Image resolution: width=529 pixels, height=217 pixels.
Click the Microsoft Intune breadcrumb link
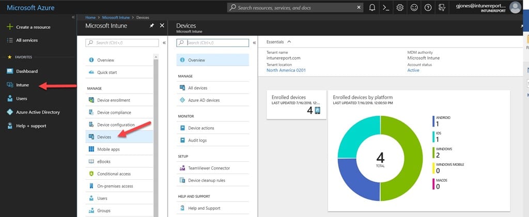[115, 18]
